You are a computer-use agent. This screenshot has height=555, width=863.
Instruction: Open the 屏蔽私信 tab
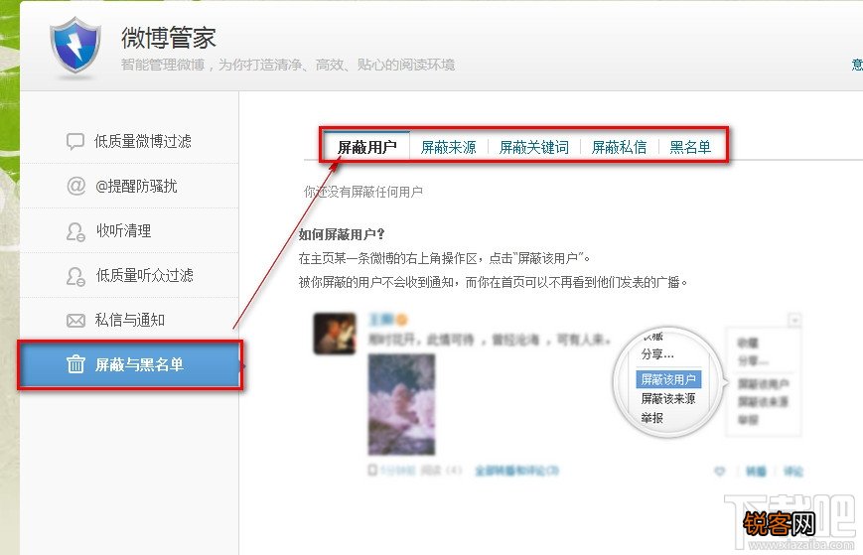tap(619, 147)
